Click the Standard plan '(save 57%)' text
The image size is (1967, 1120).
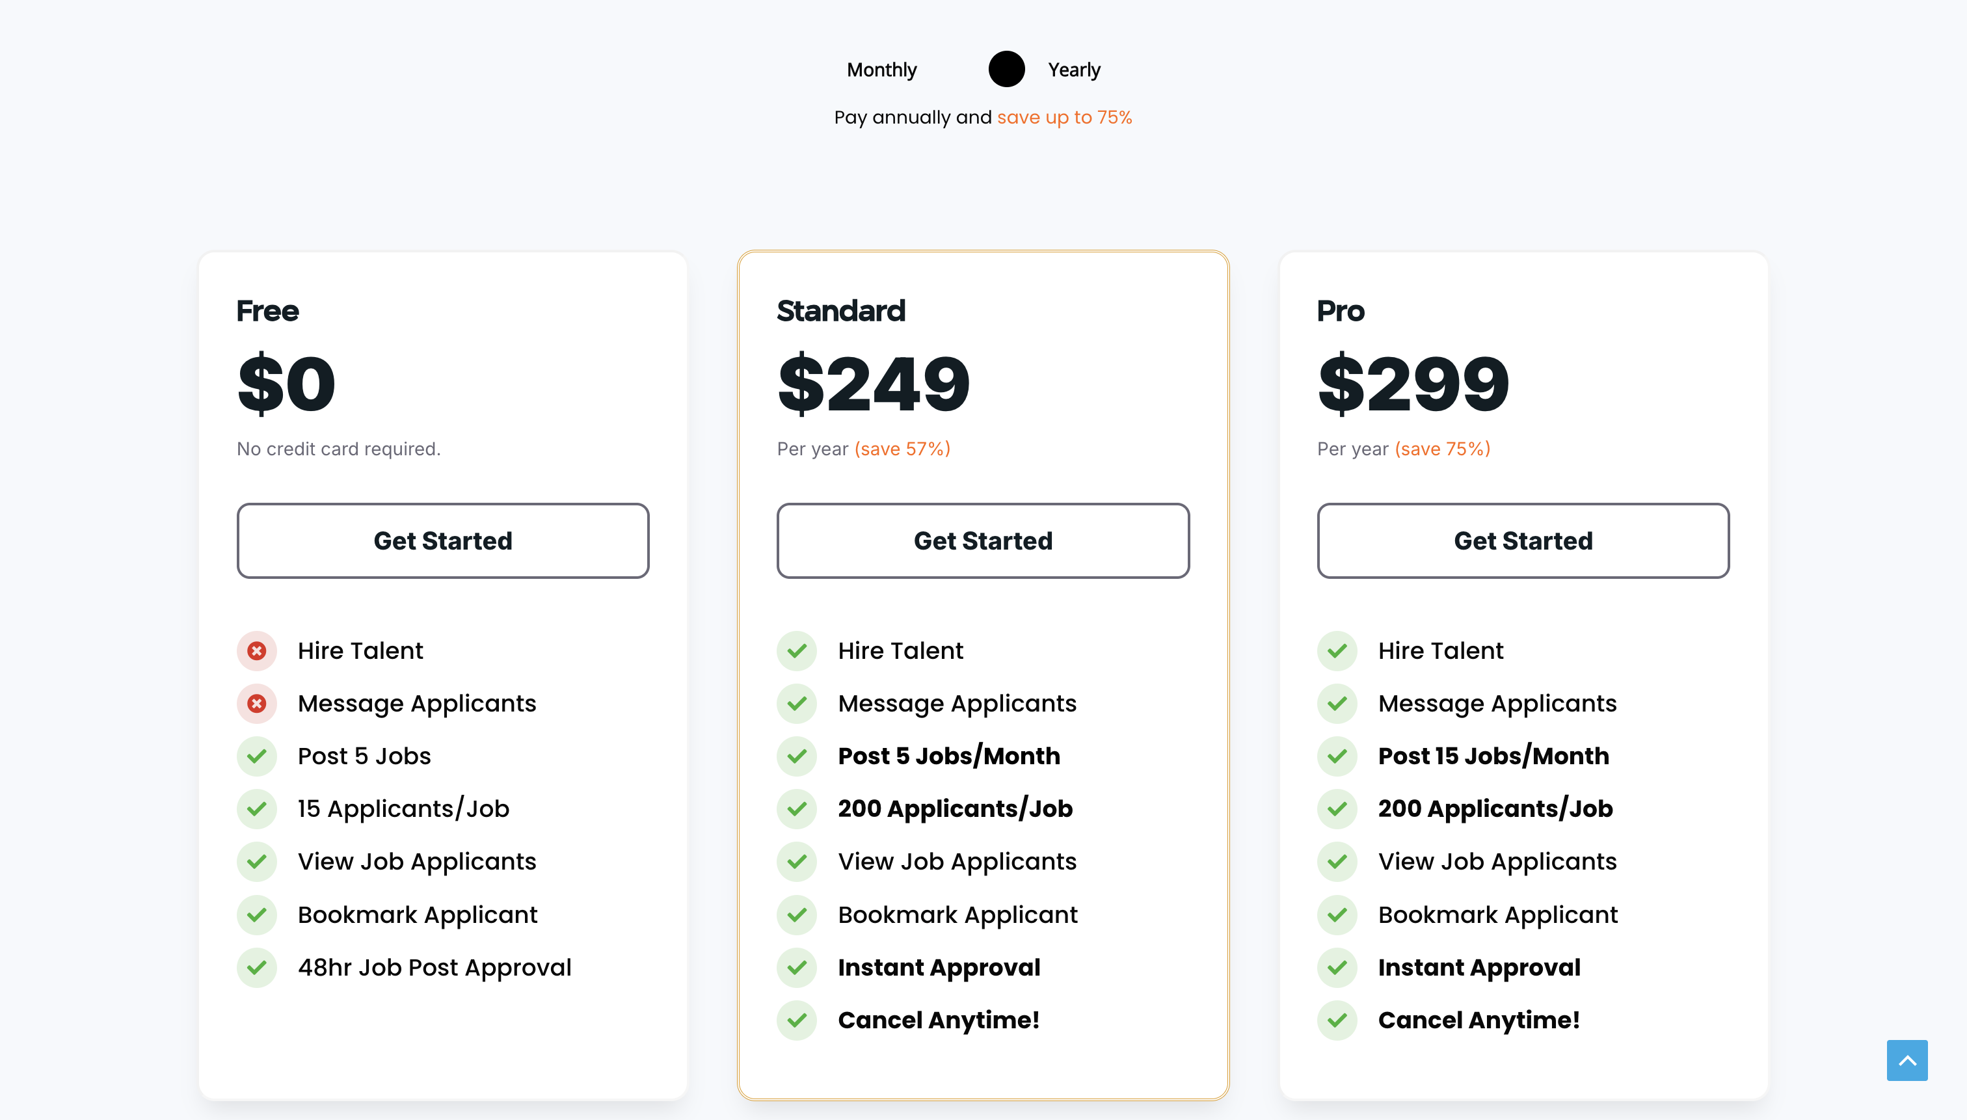(x=902, y=449)
